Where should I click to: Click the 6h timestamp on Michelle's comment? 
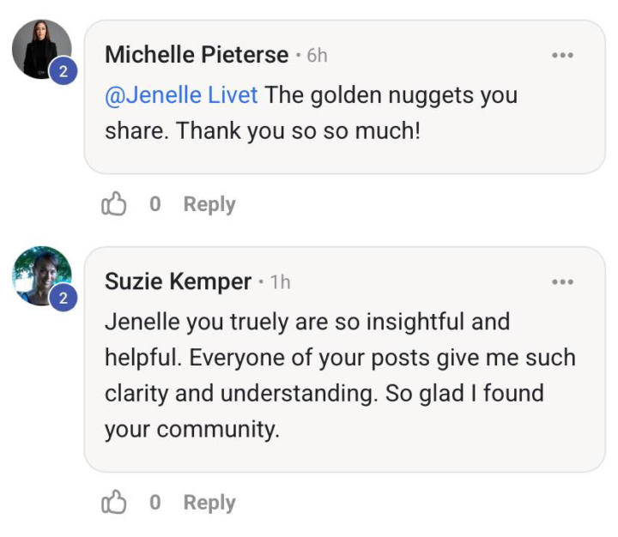point(317,56)
